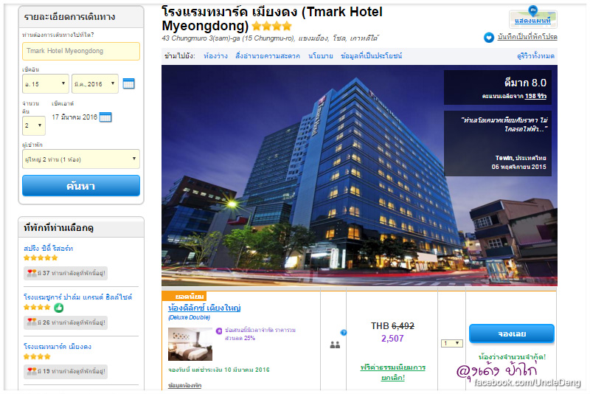Jump to นโยบาย section
Viewport: 590px width, 394px height.
coord(321,56)
